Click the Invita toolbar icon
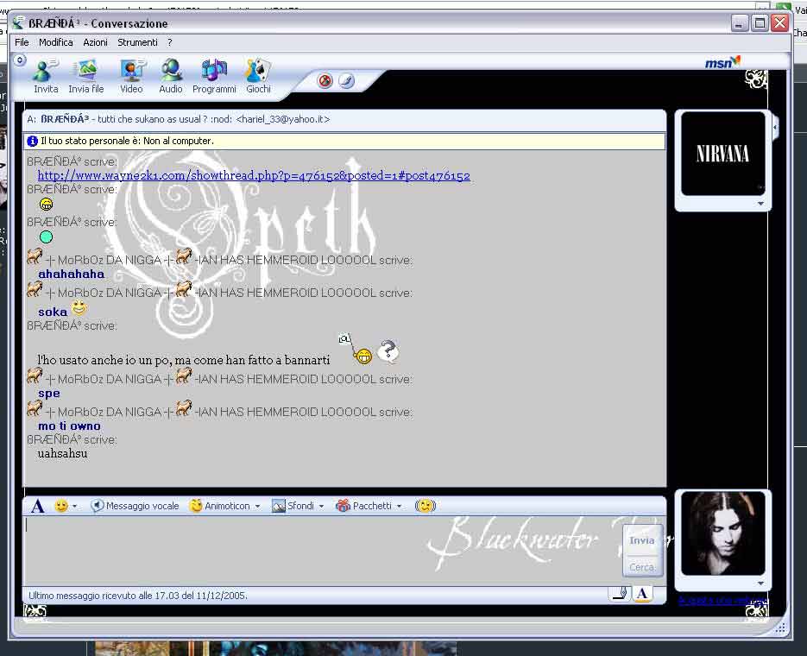807x656 pixels. (45, 76)
